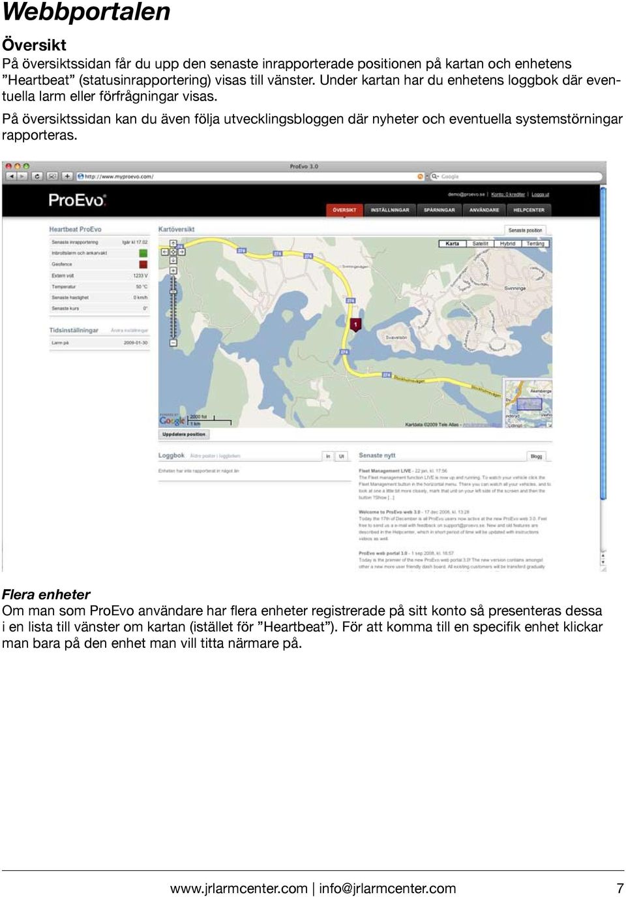Close the browser window with red button
This screenshot has width=626, height=897.
tap(8, 166)
